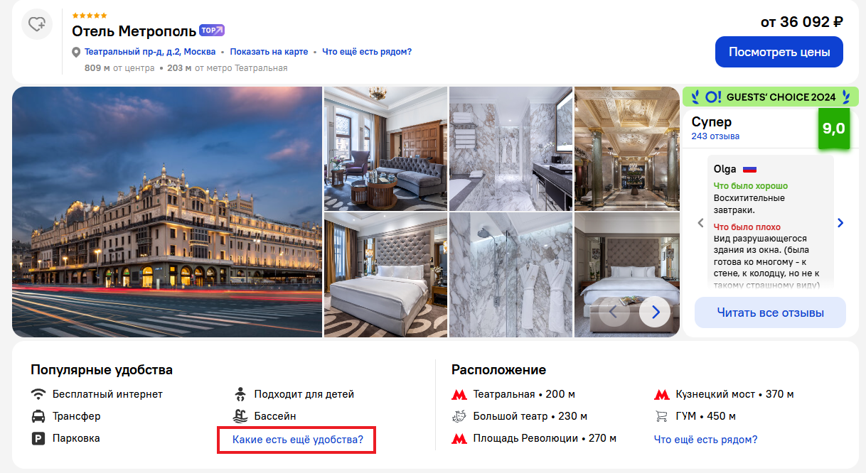The image size is (866, 473).
Task: Click Трансфер amenity text
Action: tap(77, 416)
